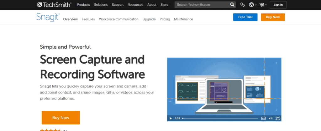Screen dimensions: 321x131
Task: Click the 'Simple and Powerful' tagline
Action: pos(65,47)
